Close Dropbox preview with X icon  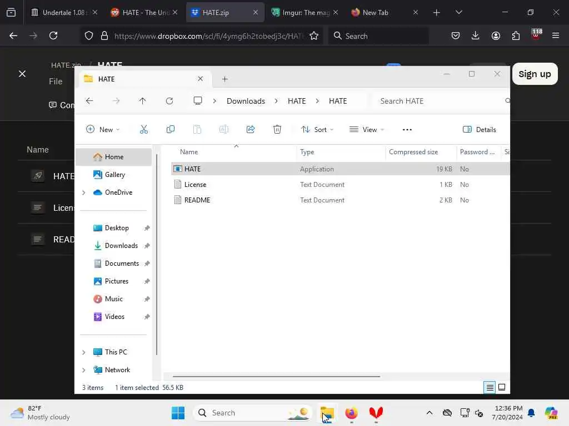coord(22,74)
